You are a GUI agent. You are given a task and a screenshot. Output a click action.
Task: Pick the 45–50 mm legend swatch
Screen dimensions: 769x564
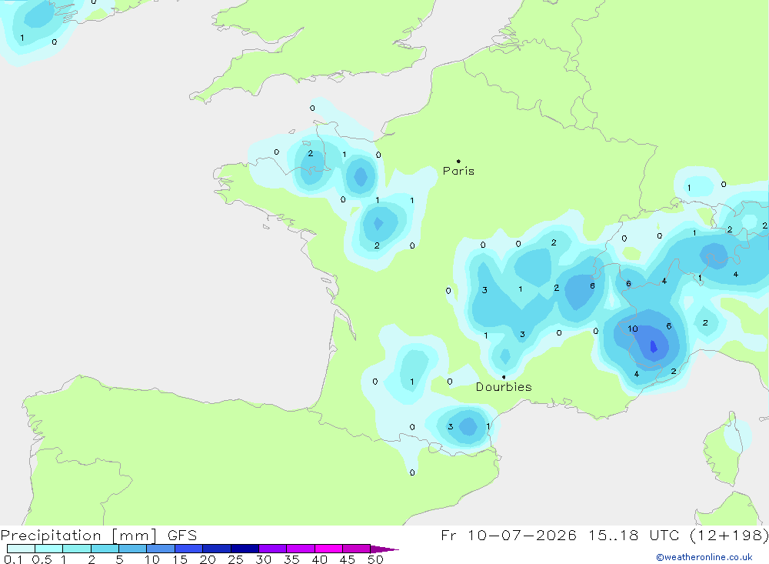coord(357,549)
